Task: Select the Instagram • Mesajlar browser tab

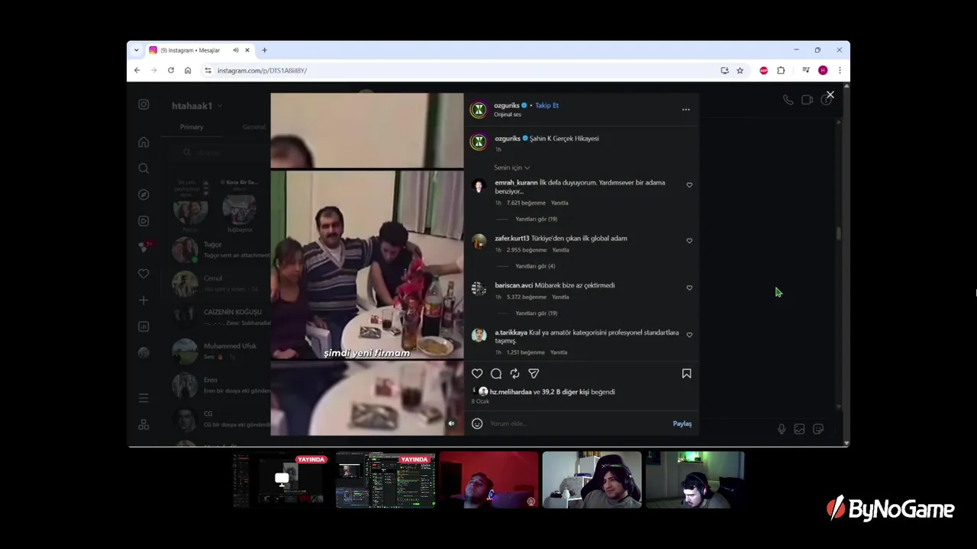Action: [200, 50]
